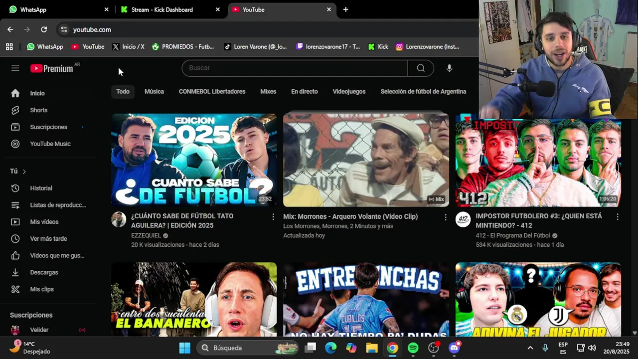This screenshot has width=638, height=359.
Task: Go back with browser back arrow
Action: (10, 29)
